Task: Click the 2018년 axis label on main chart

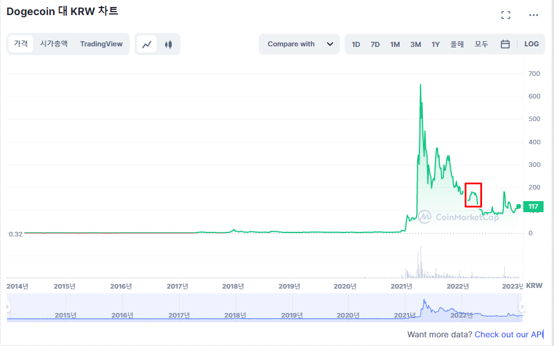Action: click(x=233, y=286)
